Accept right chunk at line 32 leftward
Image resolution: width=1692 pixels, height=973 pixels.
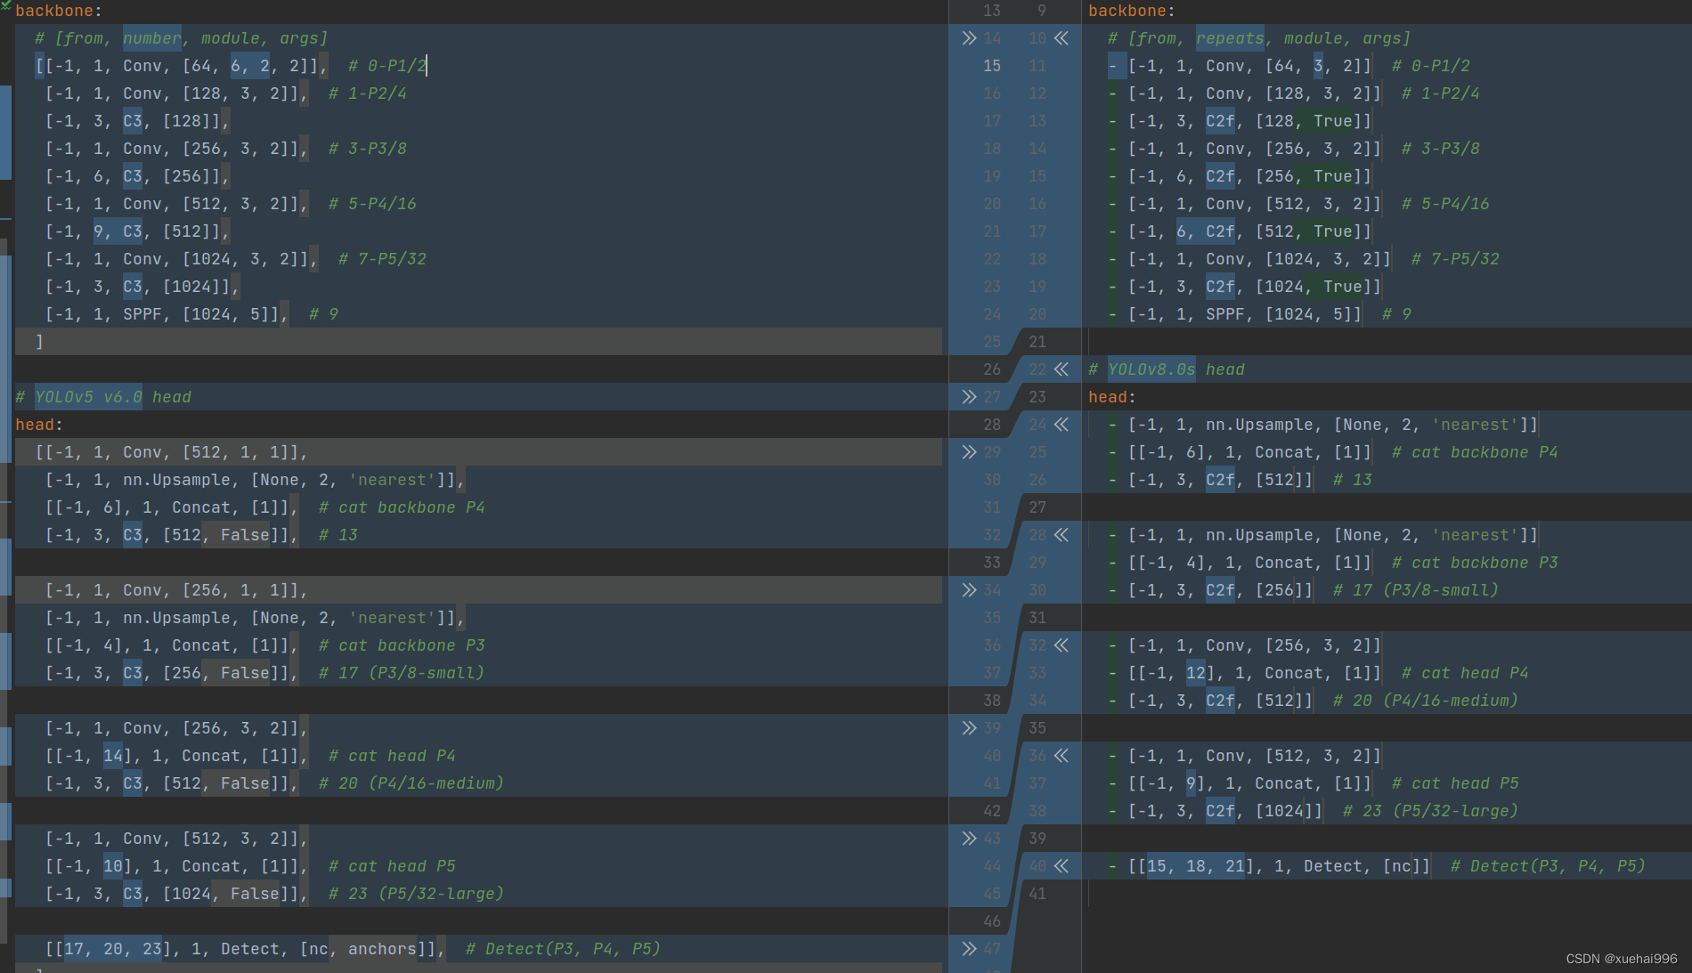[x=1062, y=645]
